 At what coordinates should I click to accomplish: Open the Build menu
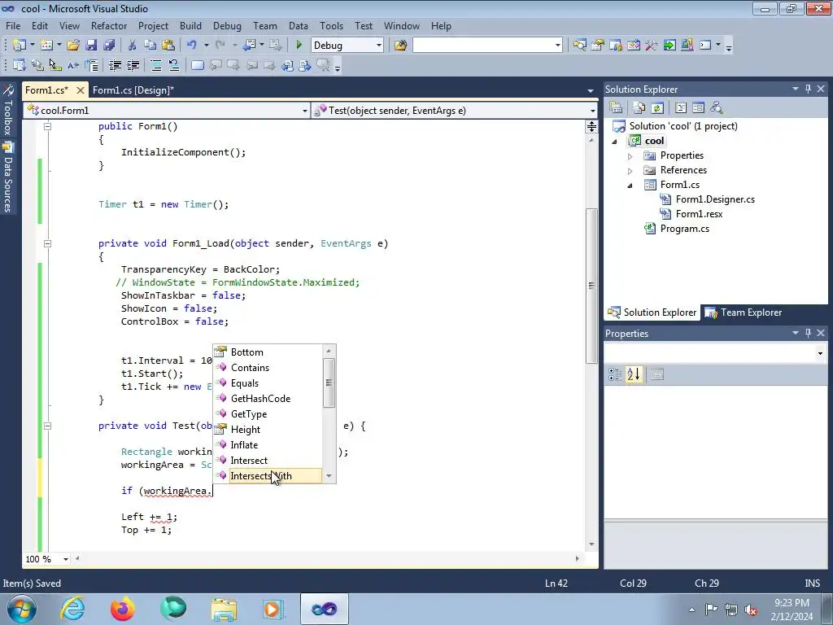190,25
